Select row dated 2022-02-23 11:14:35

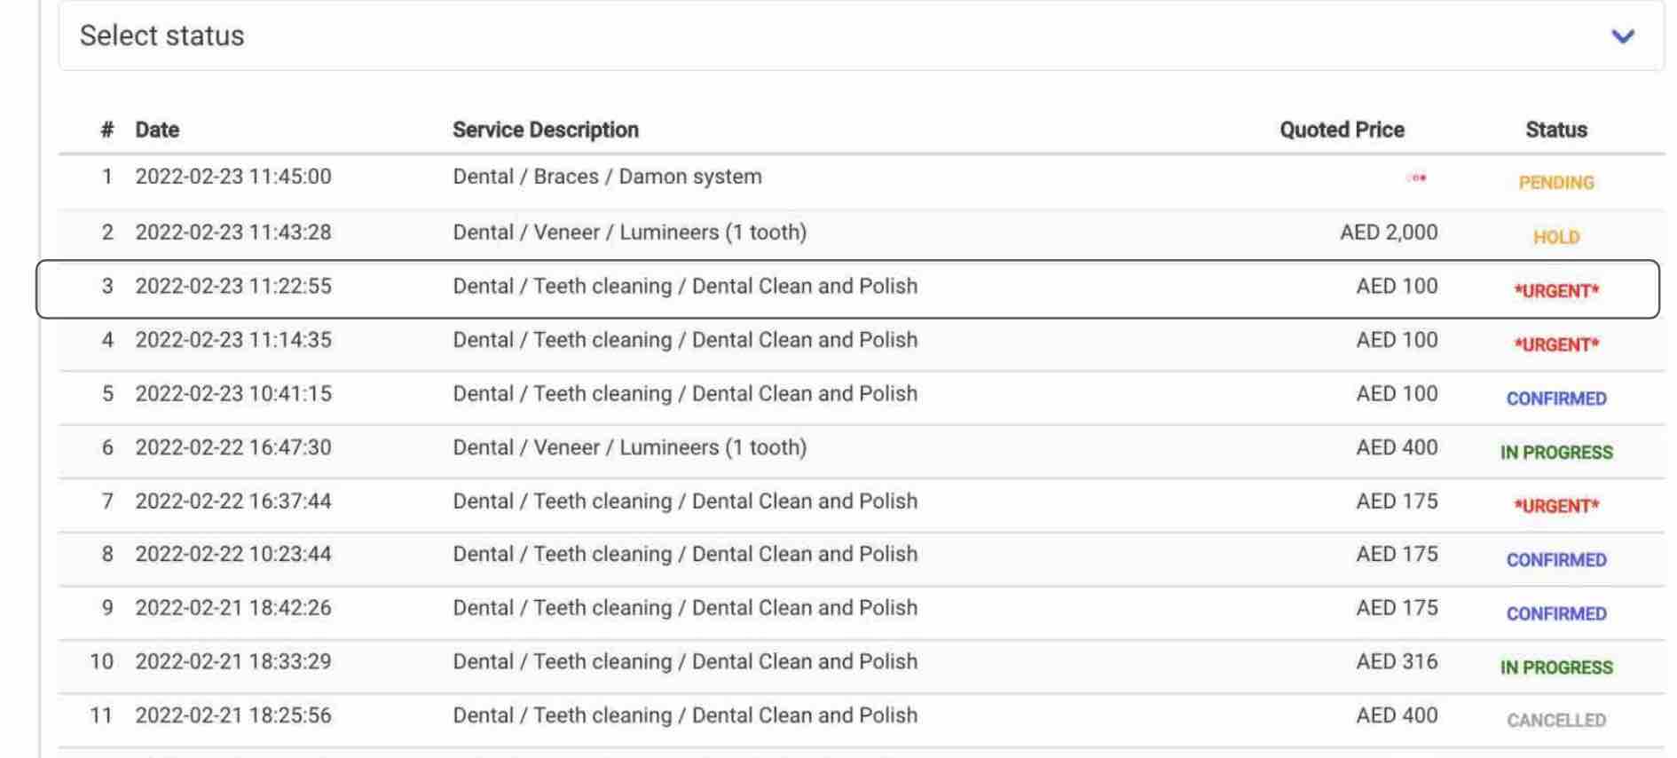[x=861, y=343]
